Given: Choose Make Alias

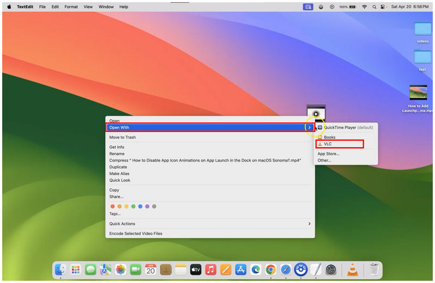Looking at the screenshot, I should [x=210, y=173].
